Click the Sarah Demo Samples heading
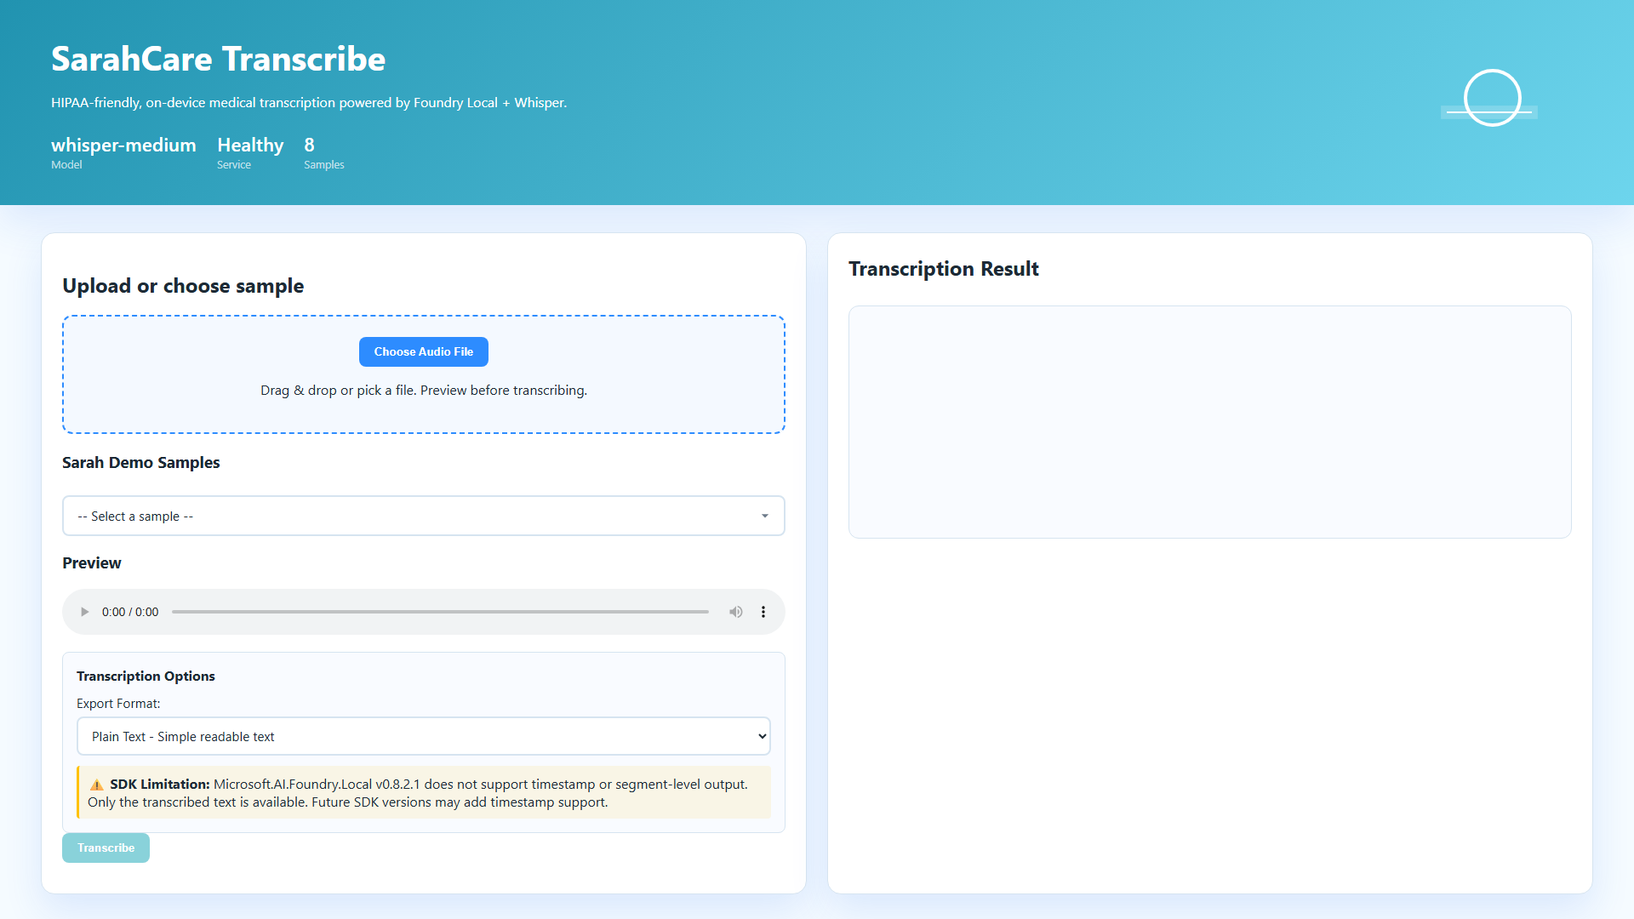 pyautogui.click(x=141, y=463)
